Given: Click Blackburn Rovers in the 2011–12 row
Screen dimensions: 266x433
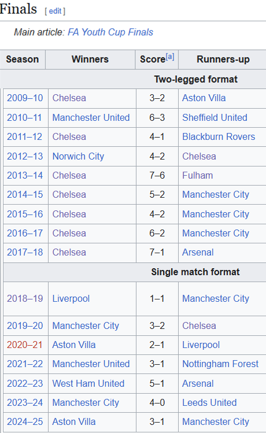Looking at the screenshot, I should (x=219, y=136).
